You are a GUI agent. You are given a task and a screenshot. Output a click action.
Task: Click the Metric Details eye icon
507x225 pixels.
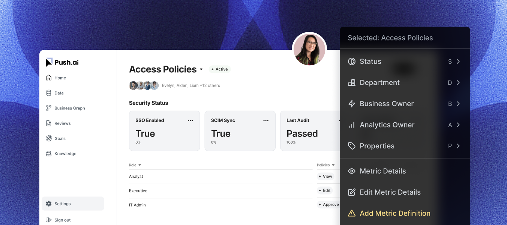352,171
